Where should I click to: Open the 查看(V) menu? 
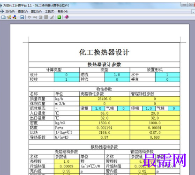pos(23,11)
